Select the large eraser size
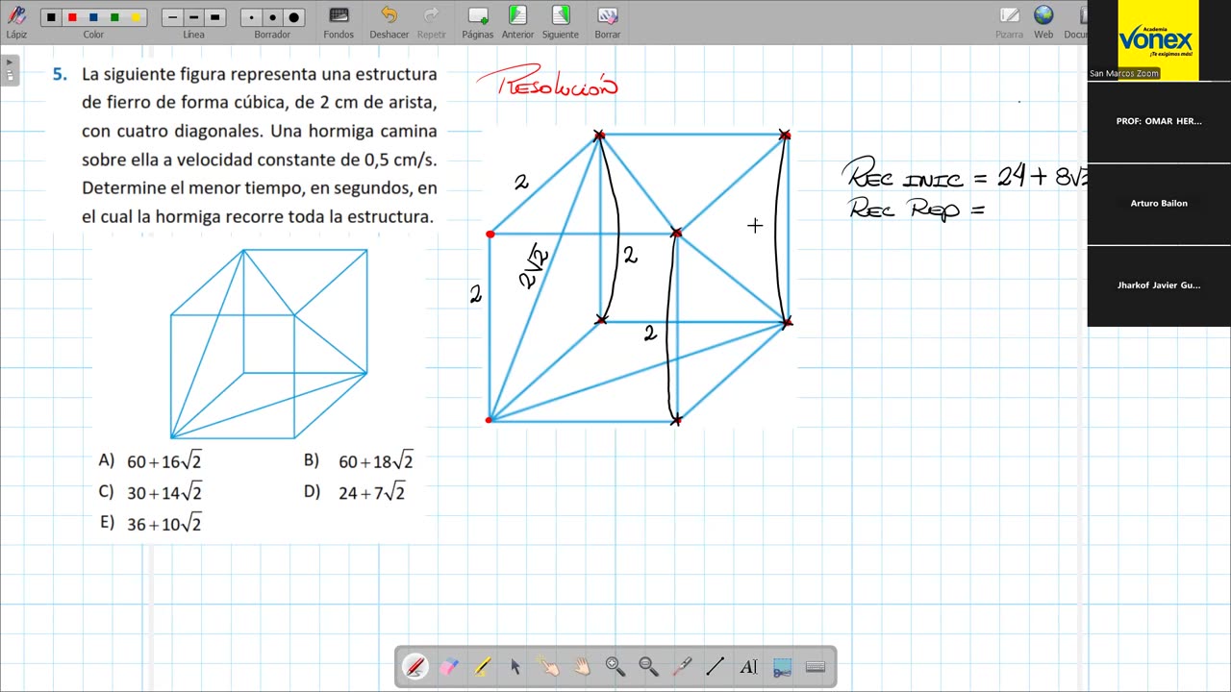 [294, 17]
